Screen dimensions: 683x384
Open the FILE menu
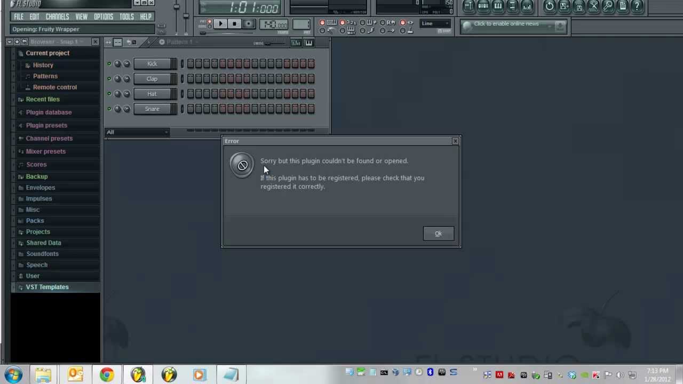click(19, 17)
